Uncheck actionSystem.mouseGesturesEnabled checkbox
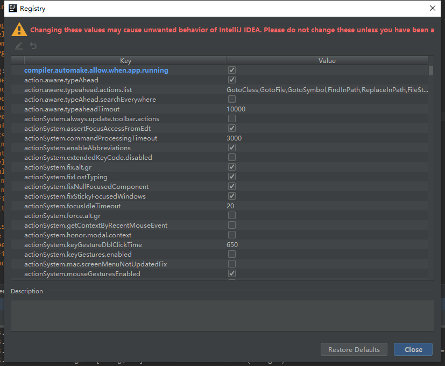The image size is (445, 366). [232, 273]
